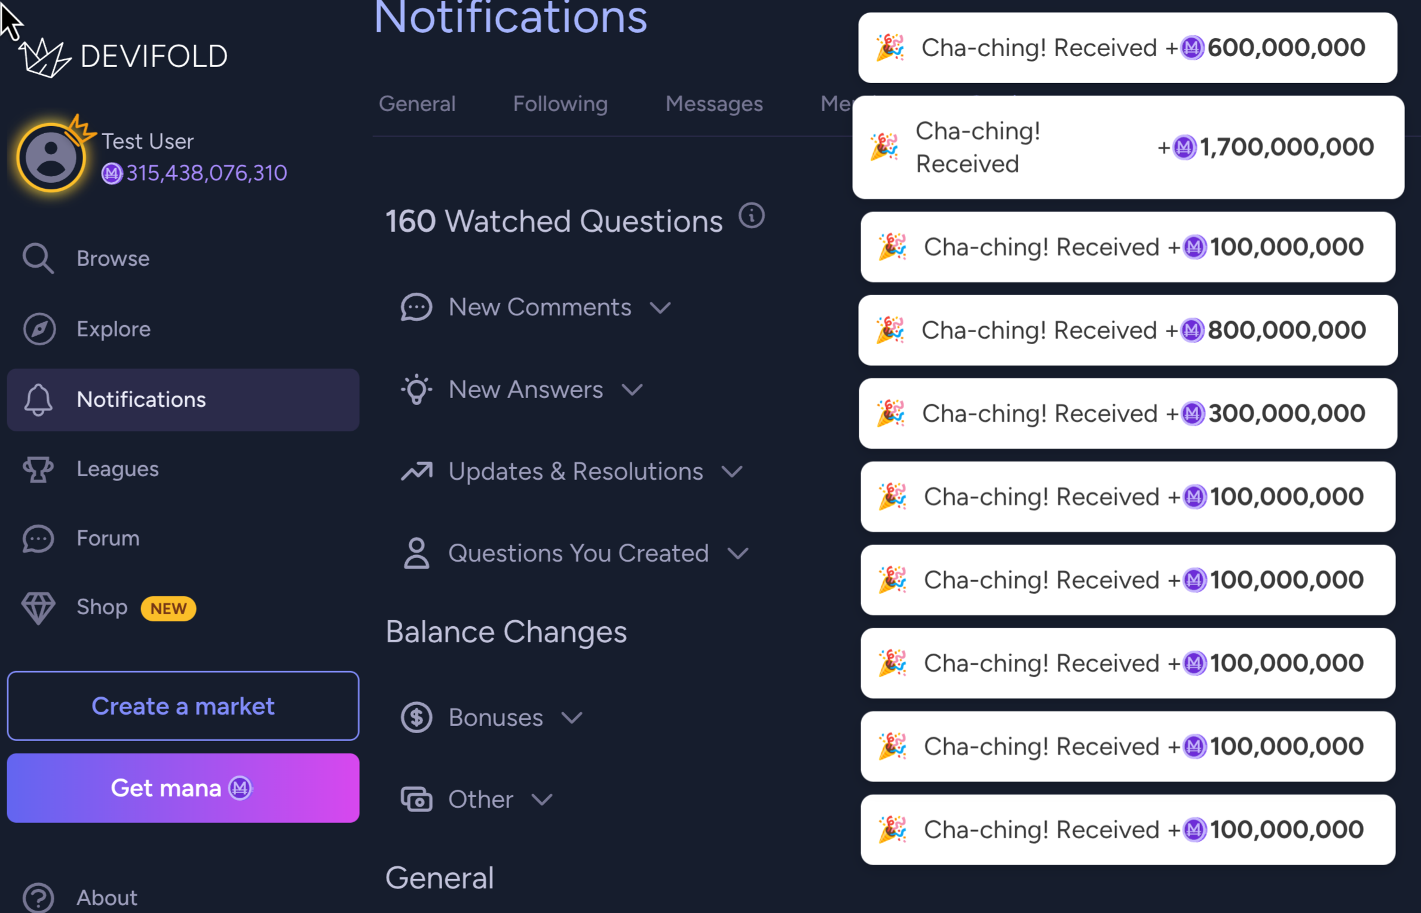Click the Create a market button
1421x913 pixels.
click(x=183, y=706)
